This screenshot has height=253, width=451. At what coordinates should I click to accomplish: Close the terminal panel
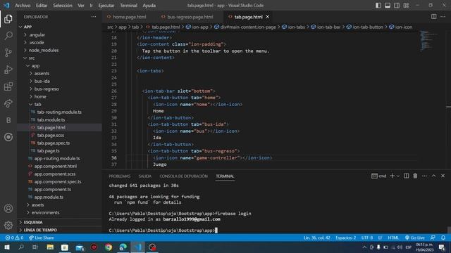443,176
